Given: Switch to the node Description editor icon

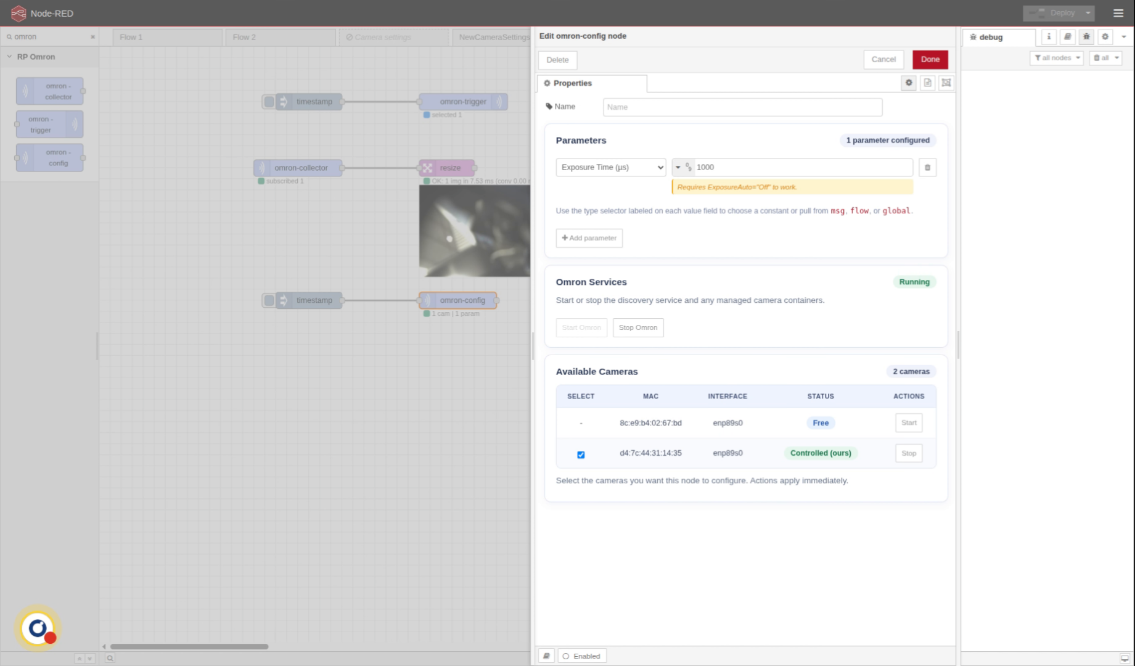Looking at the screenshot, I should pyautogui.click(x=927, y=83).
